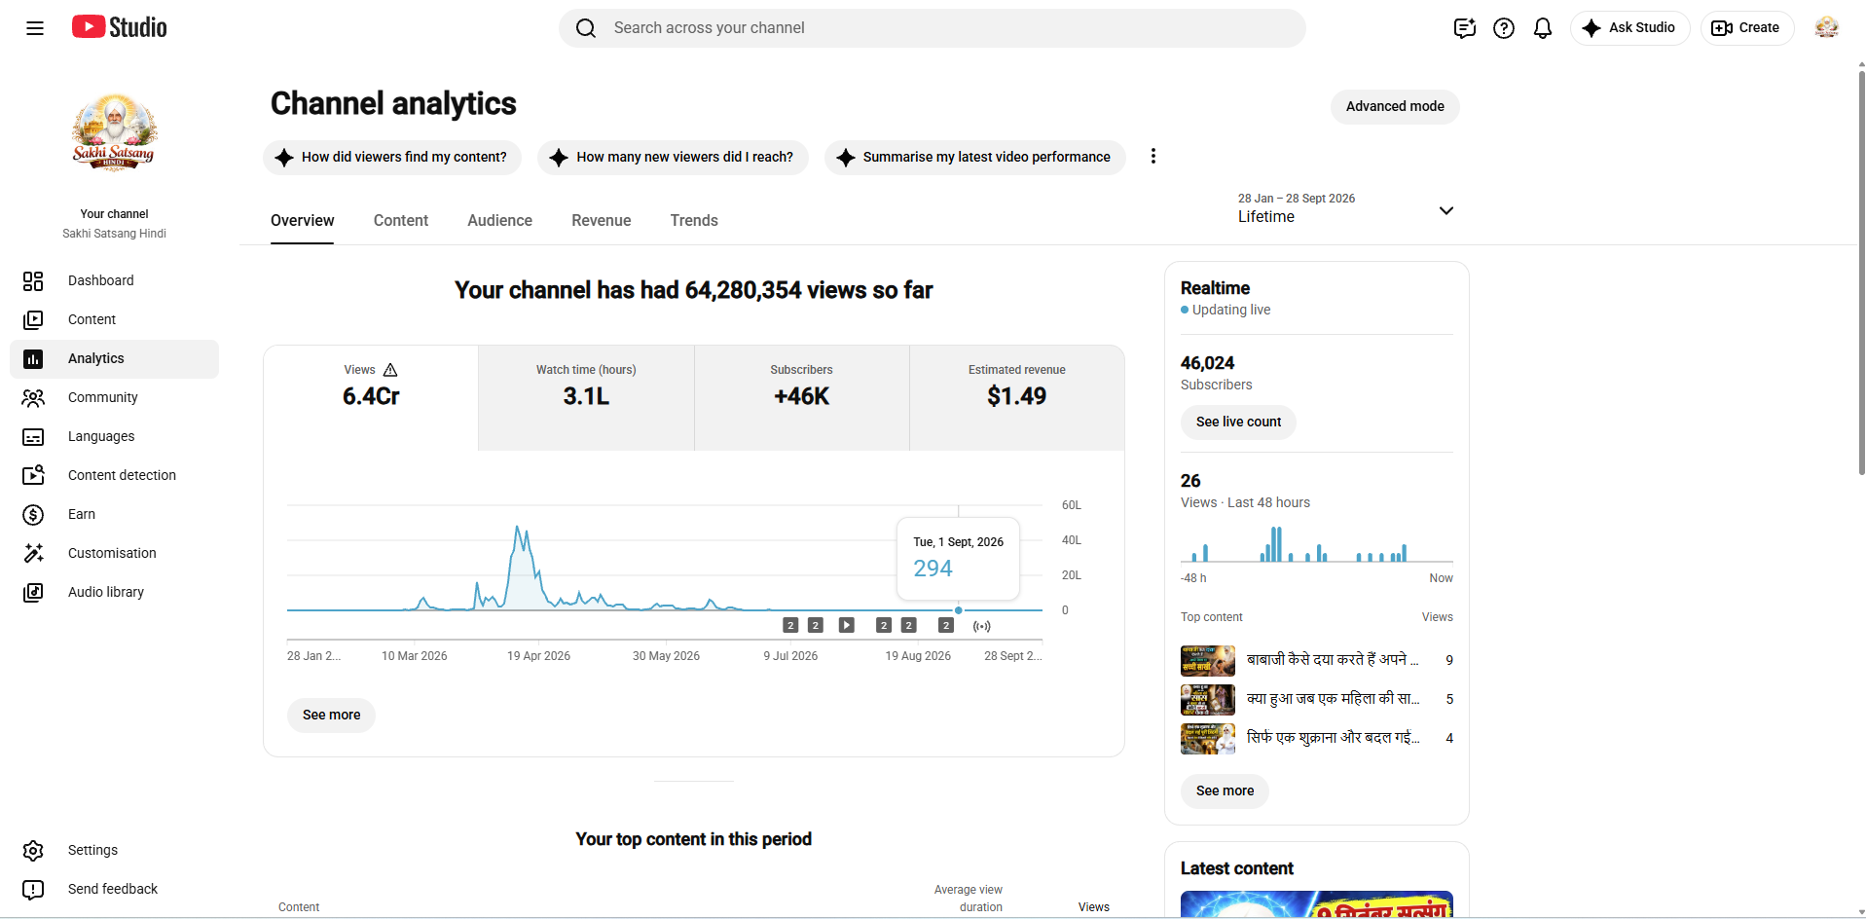The image size is (1866, 919).
Task: Click the Sakhi Satsang channel logo
Action: point(114,133)
